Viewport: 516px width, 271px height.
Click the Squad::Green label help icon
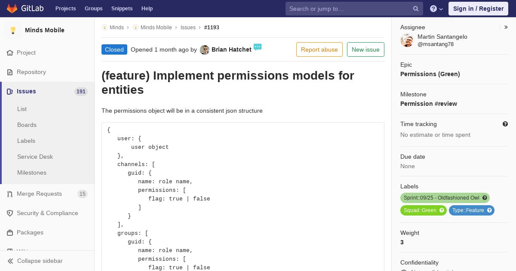pyautogui.click(x=442, y=210)
